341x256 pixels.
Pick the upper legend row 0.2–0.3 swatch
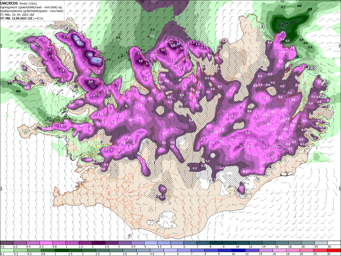click(x=7, y=243)
